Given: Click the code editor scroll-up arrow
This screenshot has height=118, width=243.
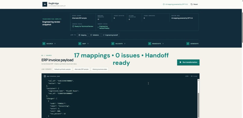Looking at the screenshot, I should [x=198, y=80].
